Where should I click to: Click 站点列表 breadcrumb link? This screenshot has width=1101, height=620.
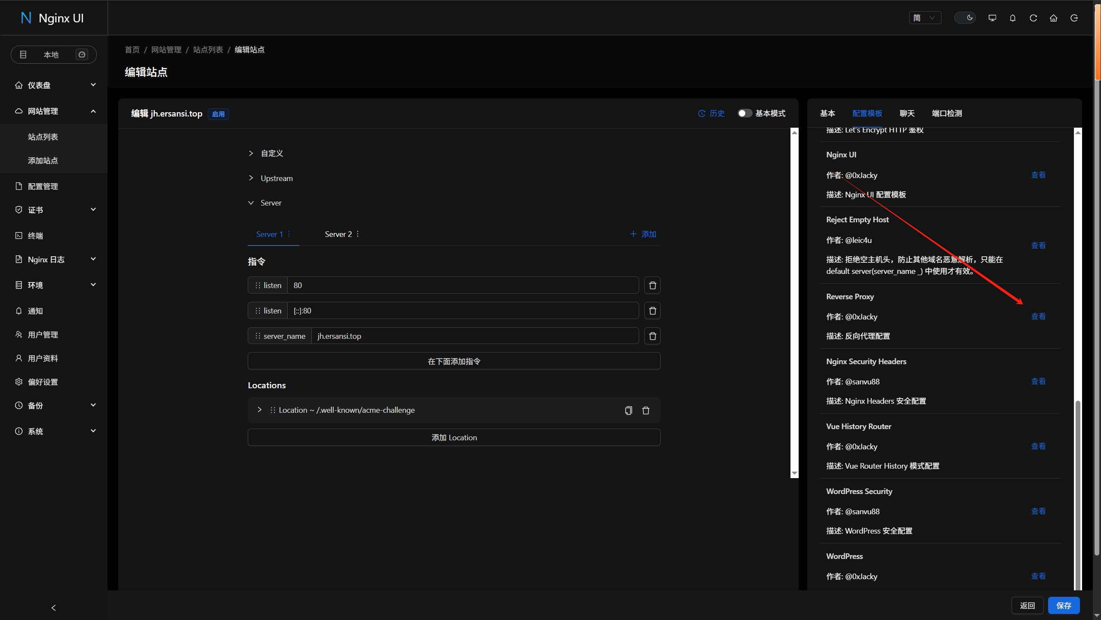(x=208, y=49)
